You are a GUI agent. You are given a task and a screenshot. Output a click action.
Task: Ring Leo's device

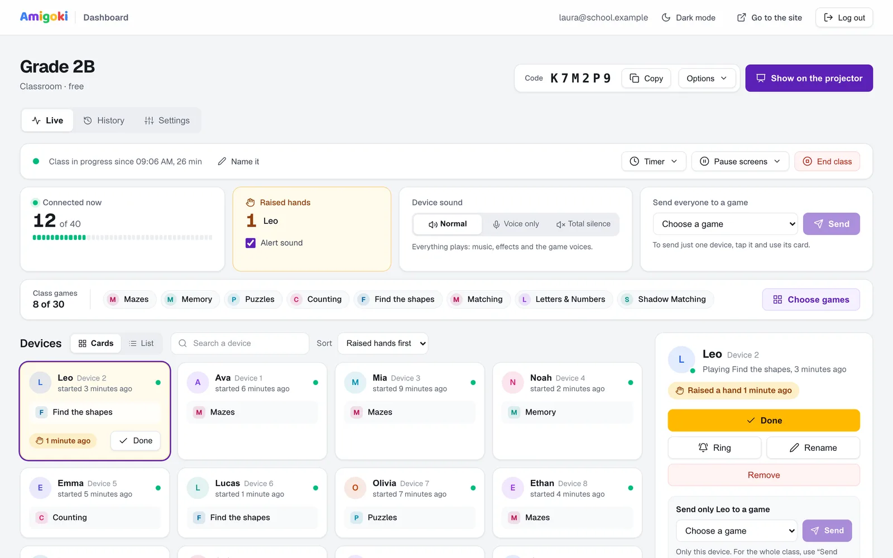(714, 448)
